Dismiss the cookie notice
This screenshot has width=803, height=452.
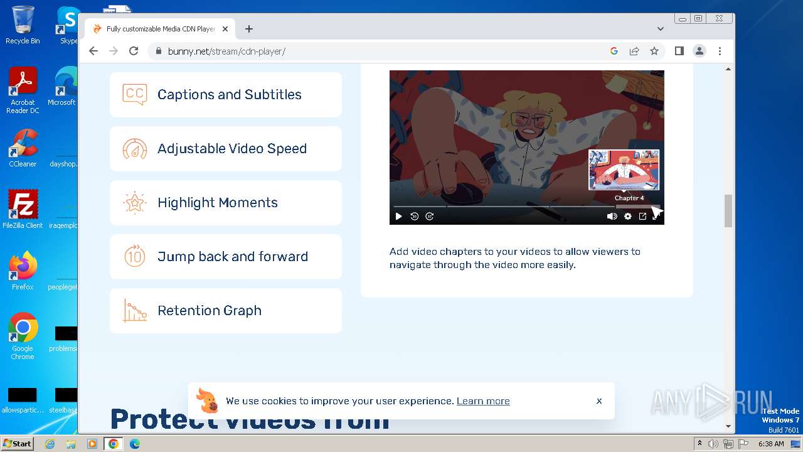coord(599,401)
